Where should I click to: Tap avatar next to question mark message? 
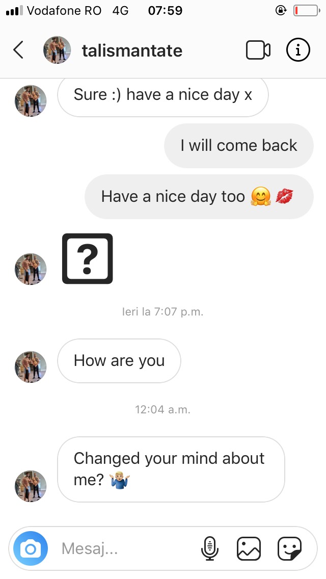[x=31, y=269]
